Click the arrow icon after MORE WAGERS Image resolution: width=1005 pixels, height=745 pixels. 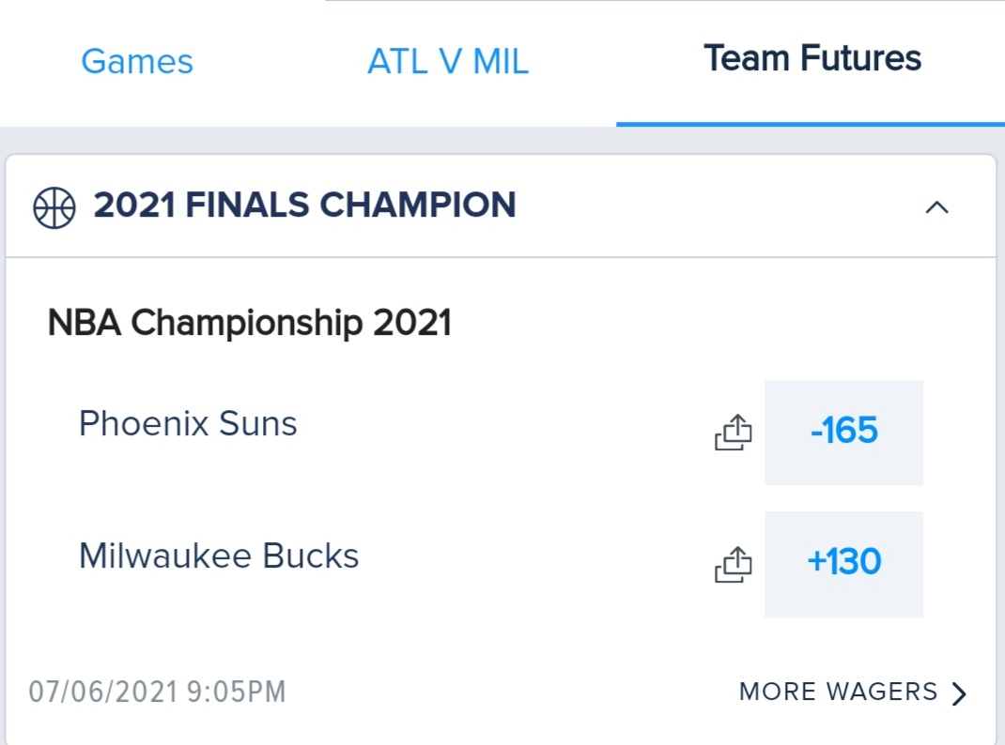coord(959,693)
